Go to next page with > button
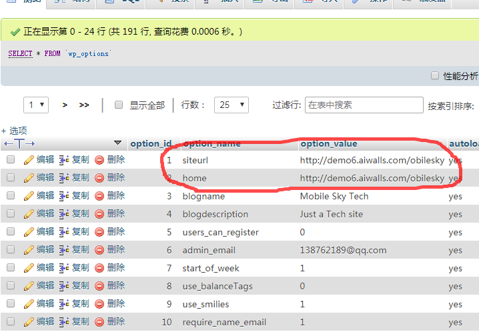Screen dimensions: 479x334 pos(65,105)
